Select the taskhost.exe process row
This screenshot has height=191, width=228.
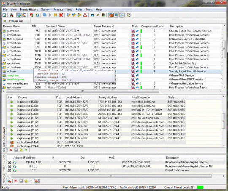[x=112, y=88]
